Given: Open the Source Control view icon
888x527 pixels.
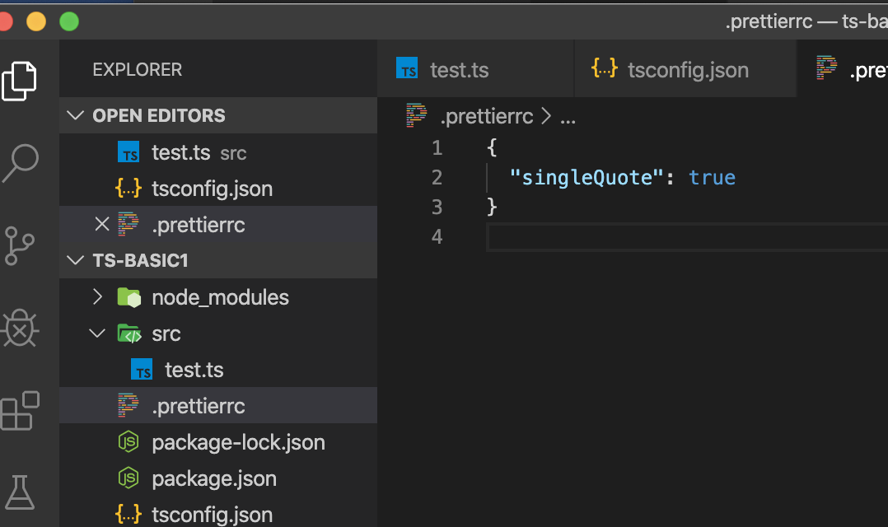Looking at the screenshot, I should 21,245.
